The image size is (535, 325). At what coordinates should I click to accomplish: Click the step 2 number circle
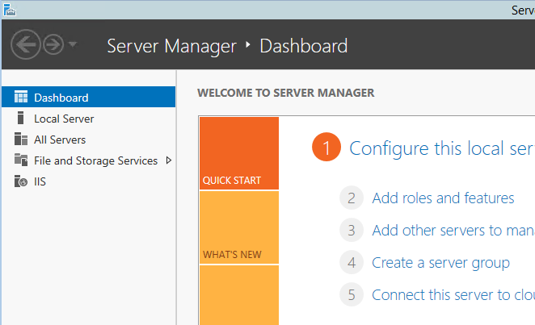(352, 198)
